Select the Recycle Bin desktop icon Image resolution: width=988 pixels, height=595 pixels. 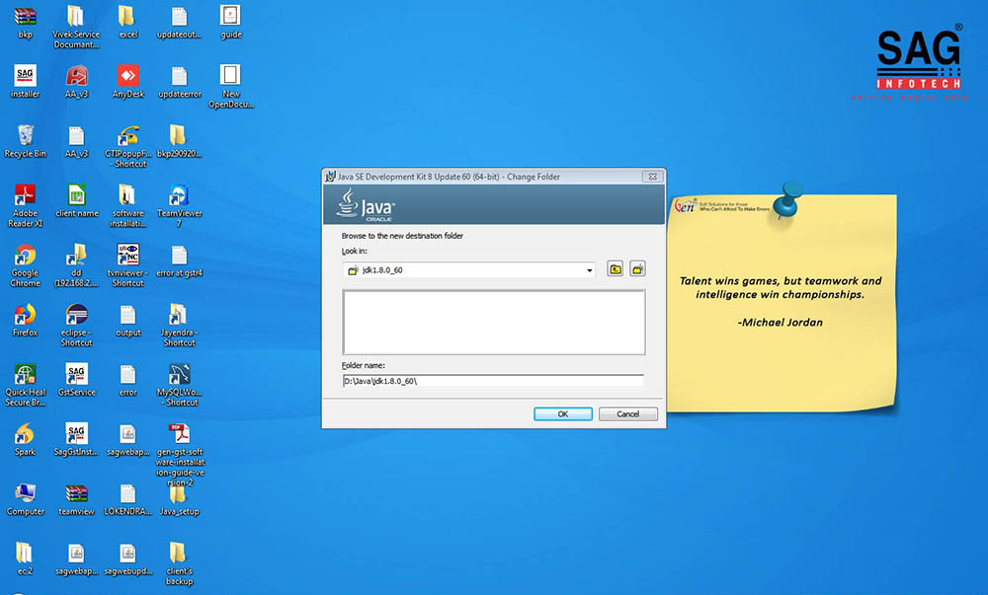click(x=26, y=136)
